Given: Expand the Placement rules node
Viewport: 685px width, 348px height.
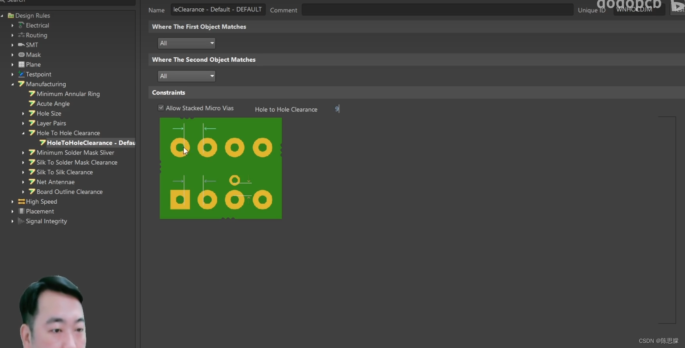Looking at the screenshot, I should (12, 212).
